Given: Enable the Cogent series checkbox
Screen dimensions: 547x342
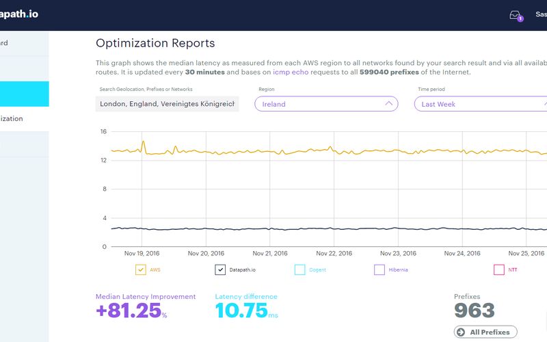Looking at the screenshot, I should click(x=299, y=269).
